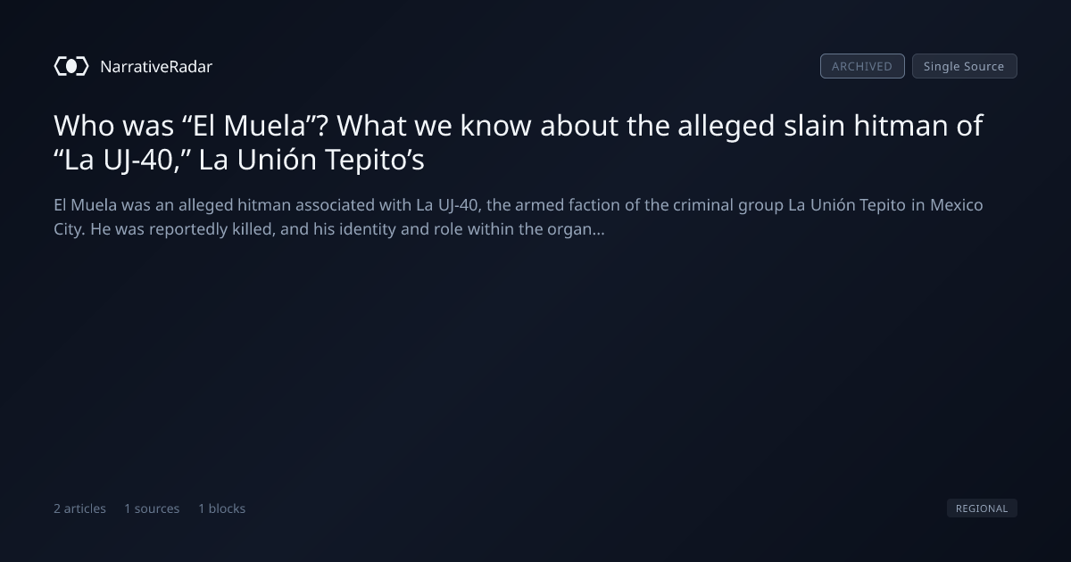Show the "1 blocks" stat
This screenshot has height=562, width=1071.
point(221,508)
